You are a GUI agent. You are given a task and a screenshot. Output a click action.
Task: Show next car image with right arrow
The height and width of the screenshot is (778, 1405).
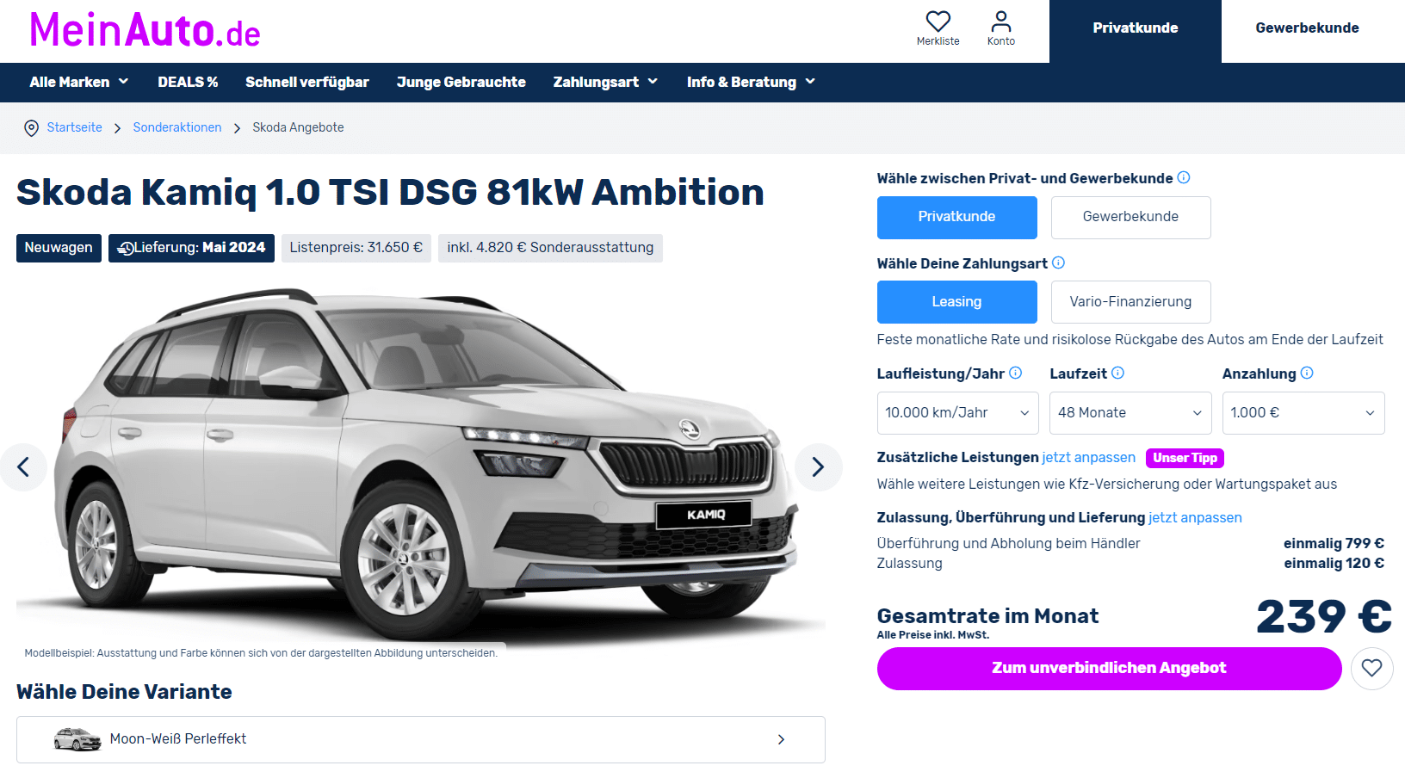[x=818, y=467]
